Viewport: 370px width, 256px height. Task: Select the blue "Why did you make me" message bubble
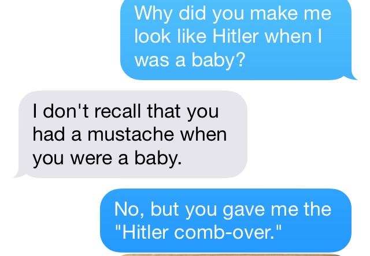tap(235, 40)
